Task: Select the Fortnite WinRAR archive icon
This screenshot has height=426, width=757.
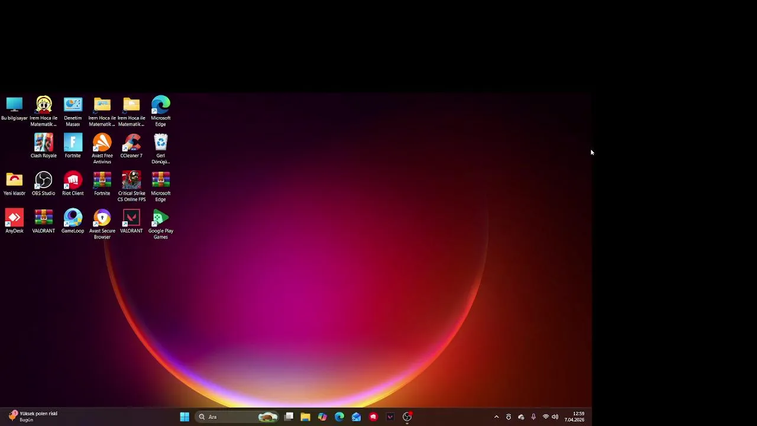Action: [x=102, y=184]
